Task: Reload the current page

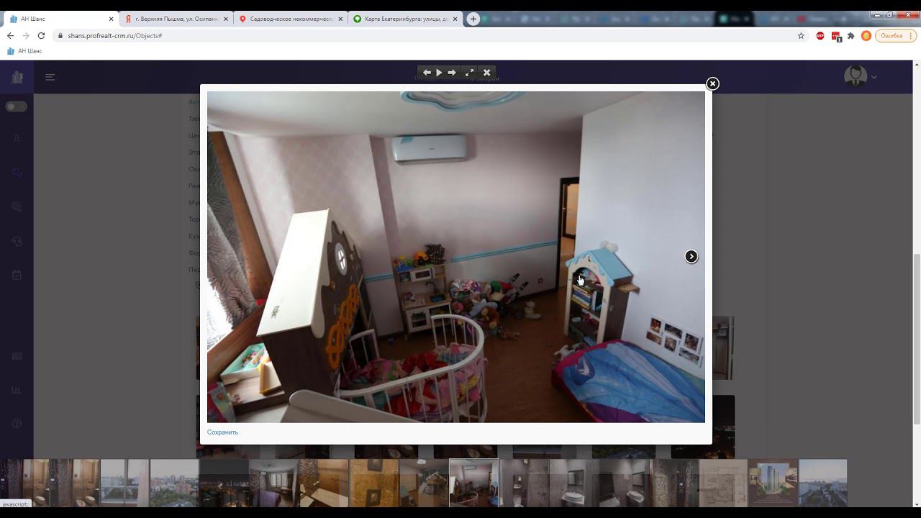Action: [41, 35]
